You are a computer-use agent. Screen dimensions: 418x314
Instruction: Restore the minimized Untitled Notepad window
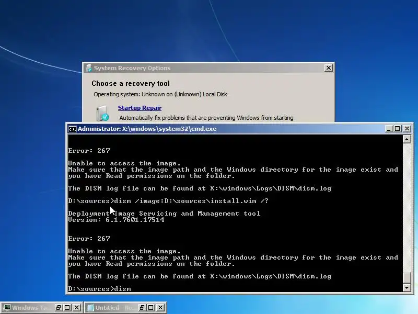tap(142, 308)
